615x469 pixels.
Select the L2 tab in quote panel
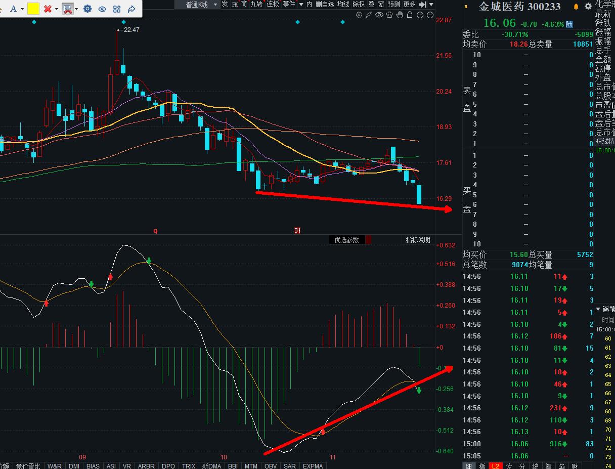[496, 466]
